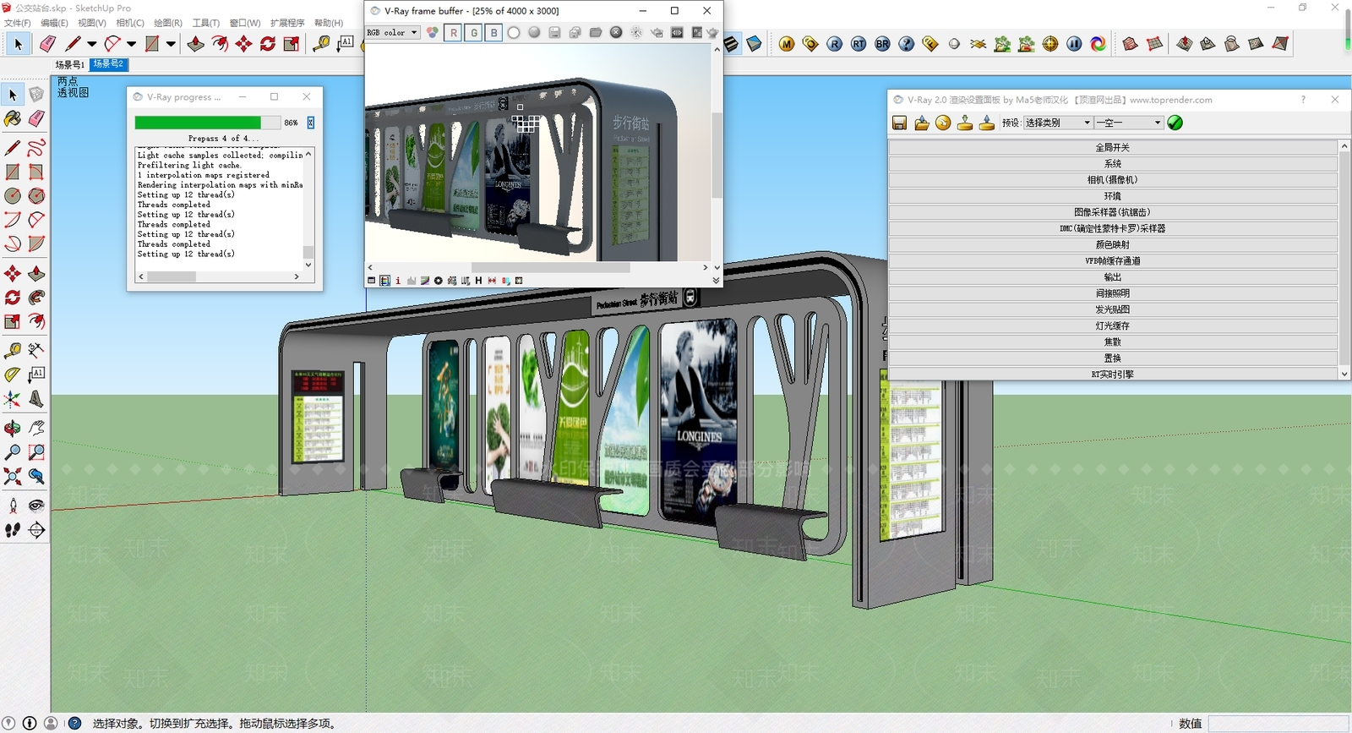Image resolution: width=1352 pixels, height=733 pixels.
Task: Open the 扩展程序 menu
Action: (287, 23)
